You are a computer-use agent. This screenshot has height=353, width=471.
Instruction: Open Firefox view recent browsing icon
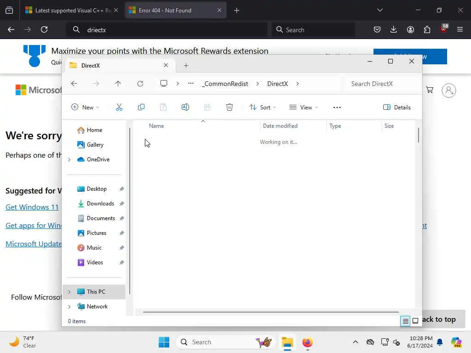[x=9, y=10]
